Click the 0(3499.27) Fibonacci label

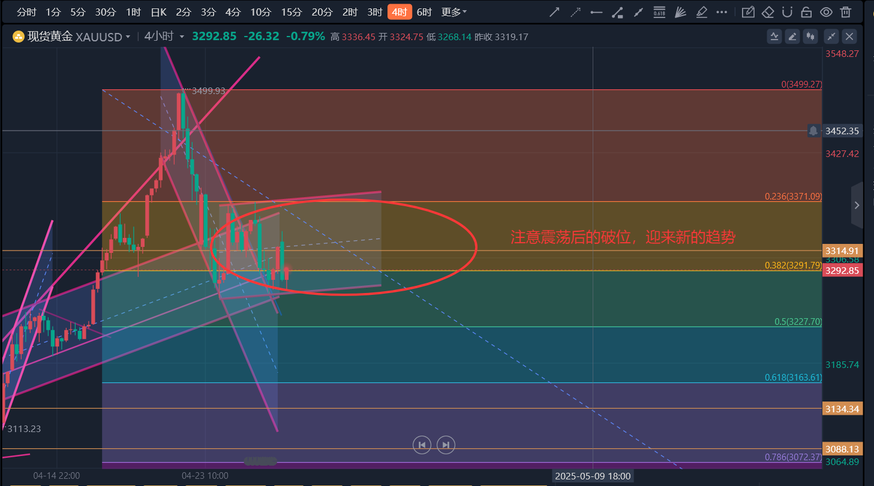point(801,84)
